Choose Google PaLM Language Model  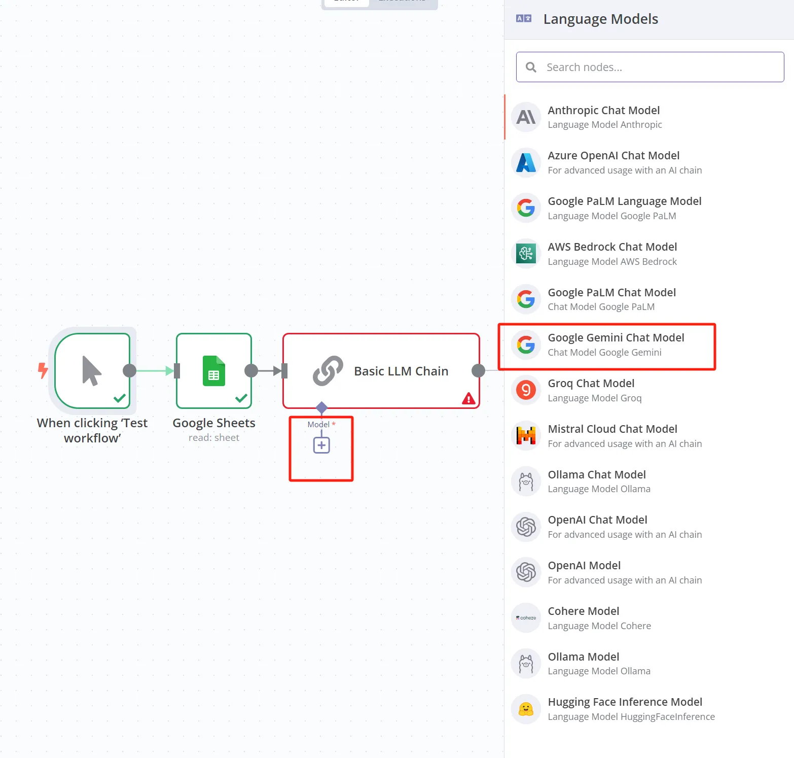tap(649, 208)
